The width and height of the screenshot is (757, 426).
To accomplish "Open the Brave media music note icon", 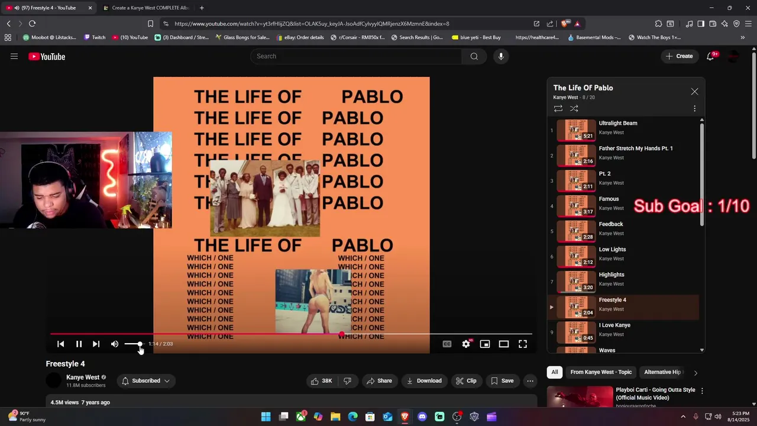I will tap(689, 24).
